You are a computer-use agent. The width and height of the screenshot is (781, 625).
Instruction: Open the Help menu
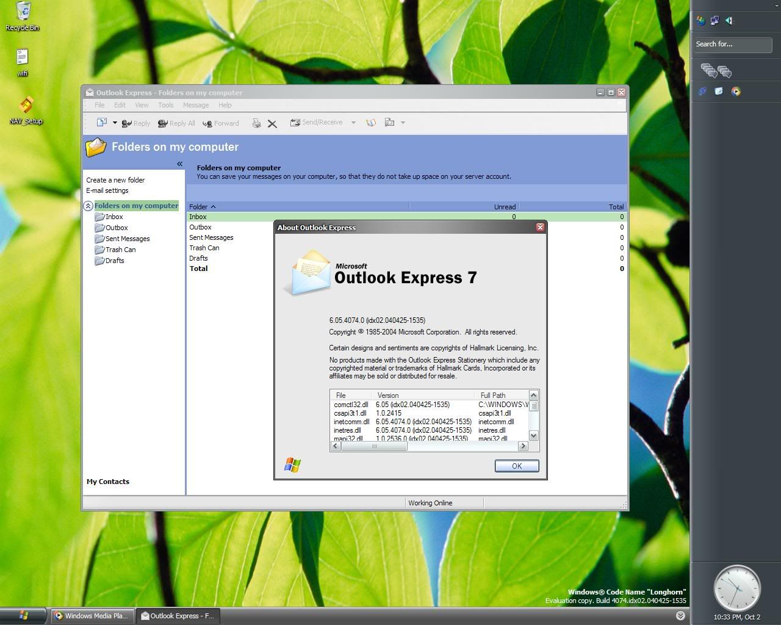225,105
